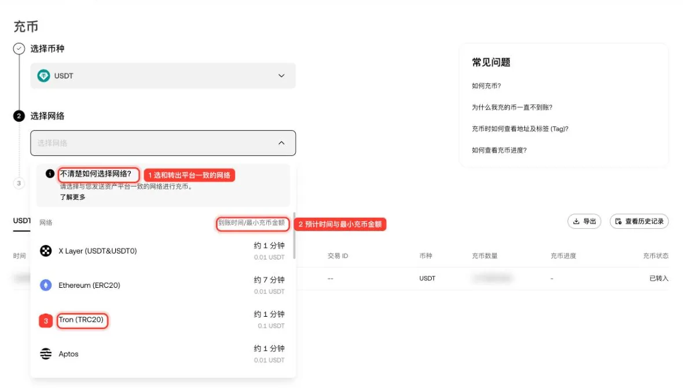This screenshot has width=683, height=388.
Task: Click the step 2 circle for 选择网络
Action: (19, 116)
